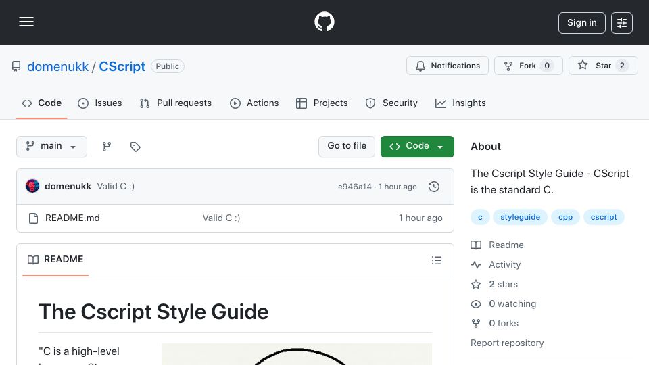Open the Pull requests tab
Screen dimensions: 649x365
(176, 103)
